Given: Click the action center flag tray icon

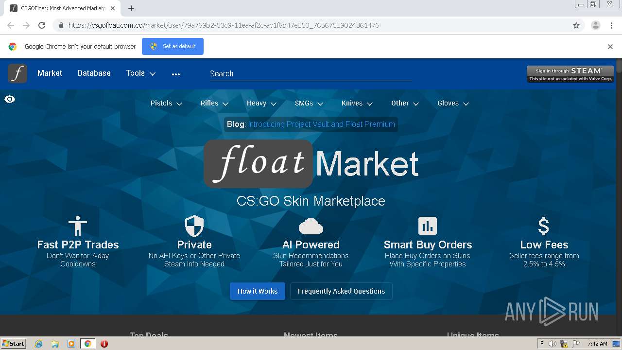Looking at the screenshot, I should [x=576, y=344].
